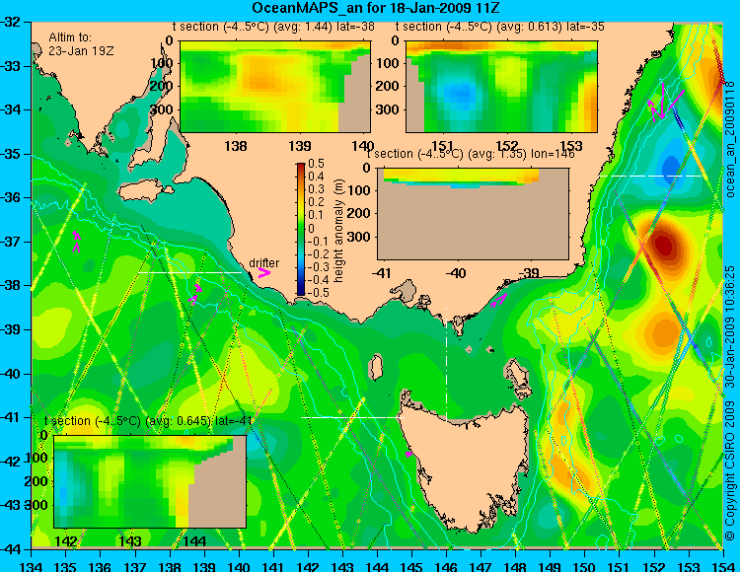740x572 pixels.
Task: Click the magenta drifter marker near 135°E, 37°S
Action: pyautogui.click(x=76, y=241)
